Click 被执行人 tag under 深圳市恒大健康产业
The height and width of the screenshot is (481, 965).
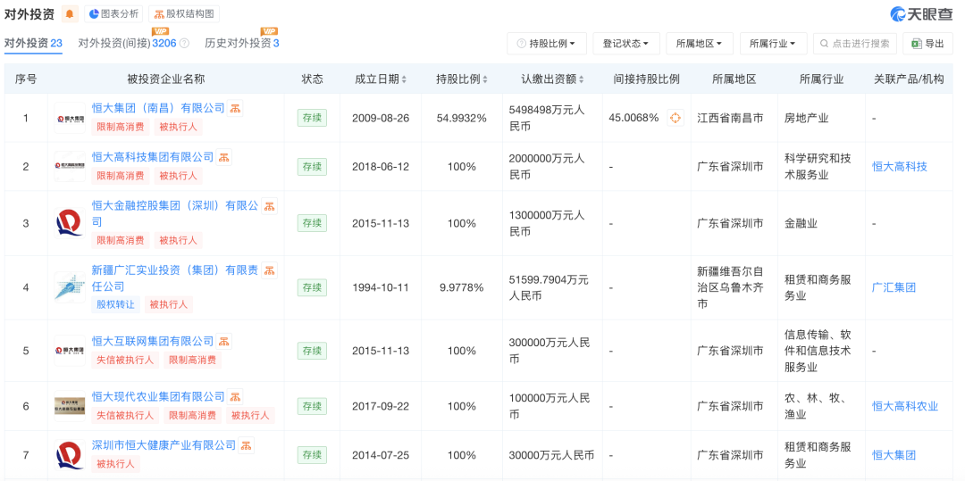115,464
